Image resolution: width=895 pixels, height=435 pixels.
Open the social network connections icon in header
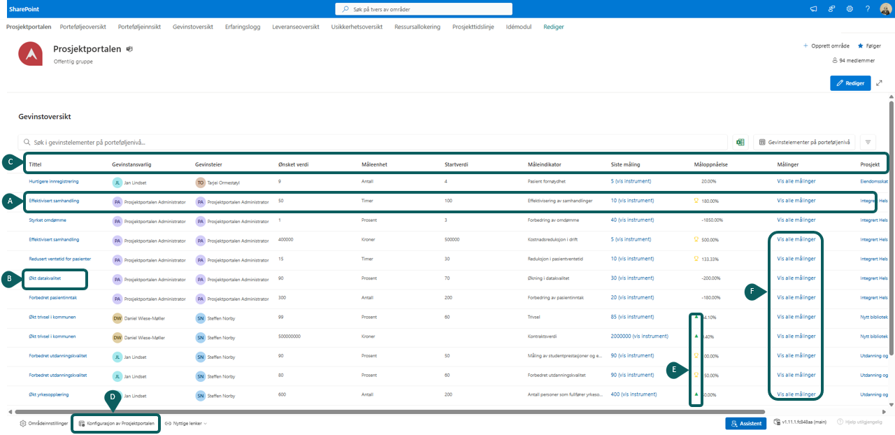point(831,9)
